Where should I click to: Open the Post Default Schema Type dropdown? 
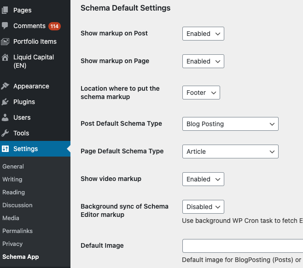point(230,124)
